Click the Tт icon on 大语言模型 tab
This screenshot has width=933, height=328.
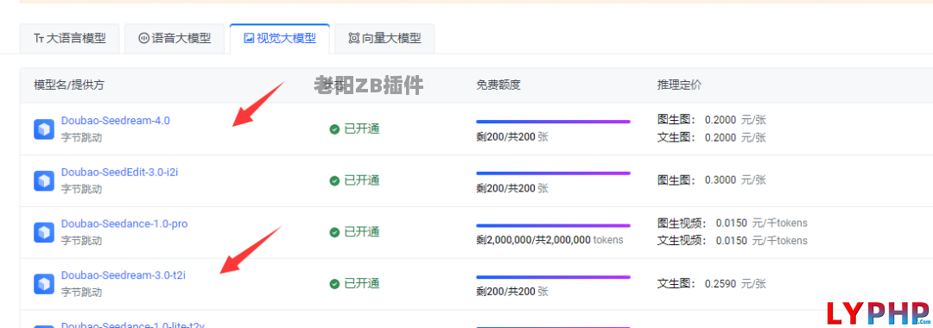tap(39, 39)
